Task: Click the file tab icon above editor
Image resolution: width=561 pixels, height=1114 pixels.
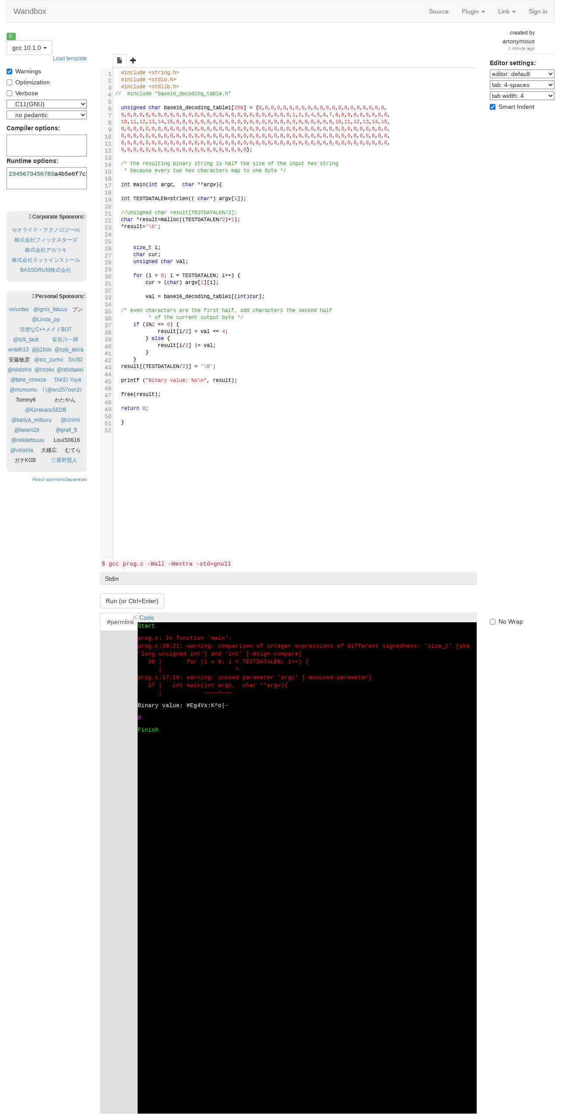Action: (x=119, y=61)
